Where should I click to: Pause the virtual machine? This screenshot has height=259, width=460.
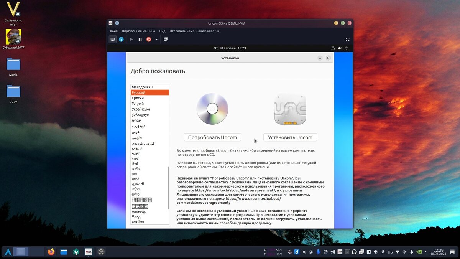(140, 39)
